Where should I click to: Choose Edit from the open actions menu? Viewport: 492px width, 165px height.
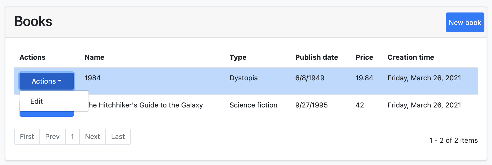click(x=37, y=101)
